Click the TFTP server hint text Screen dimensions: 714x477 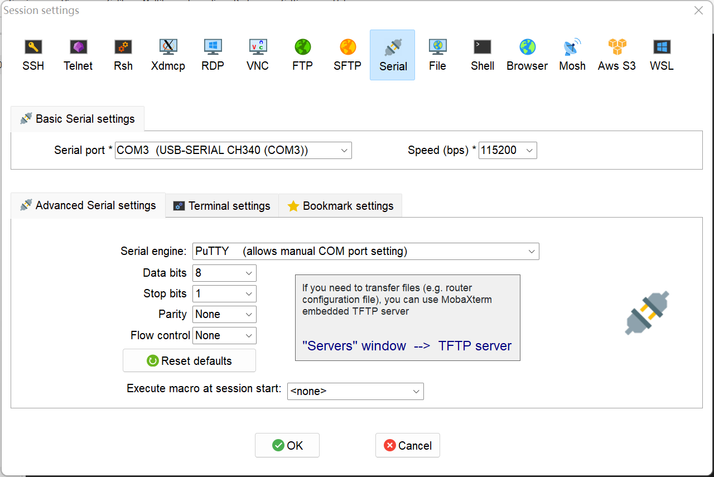[407, 346]
